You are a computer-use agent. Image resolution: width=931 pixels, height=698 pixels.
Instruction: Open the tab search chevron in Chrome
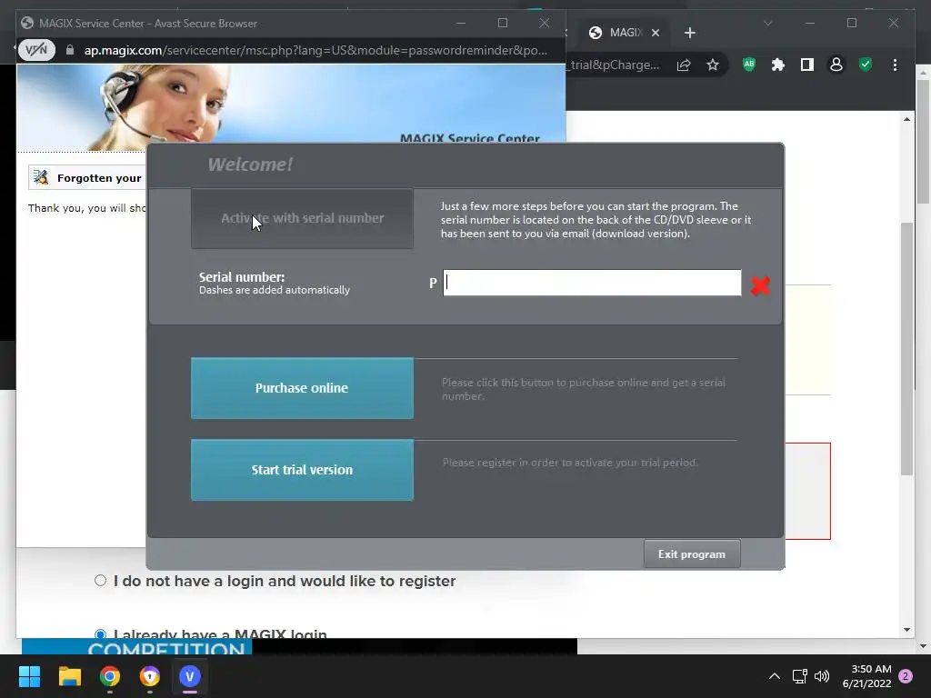coord(767,23)
